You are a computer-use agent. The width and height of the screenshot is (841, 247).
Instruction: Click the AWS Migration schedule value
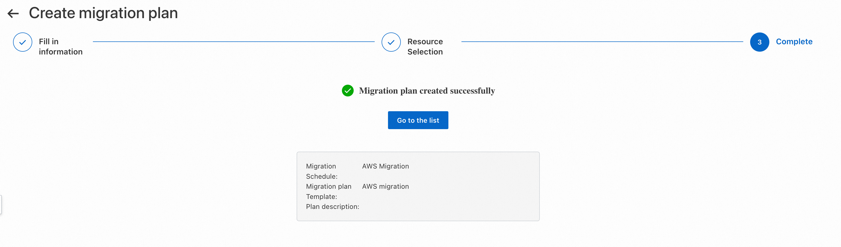tap(385, 166)
